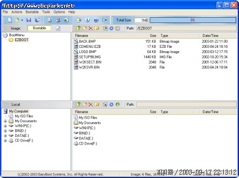Click the Open image folder icon

17,20
